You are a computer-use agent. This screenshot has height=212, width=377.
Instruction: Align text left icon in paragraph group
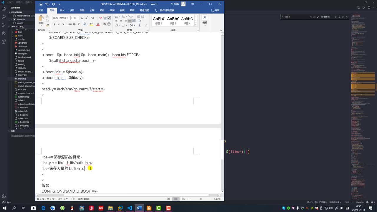click(117, 21)
